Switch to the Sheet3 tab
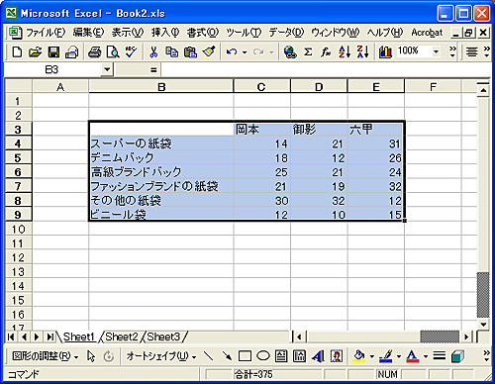The image size is (495, 384). coord(163,336)
